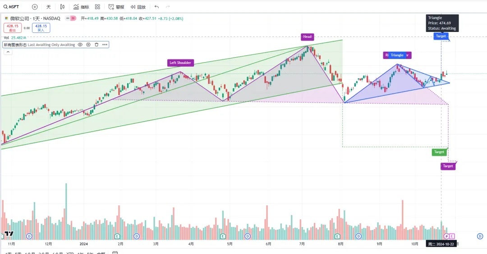The height and width of the screenshot is (254, 487).
Task: Open the candlestick chart type selector
Action: pos(62,7)
